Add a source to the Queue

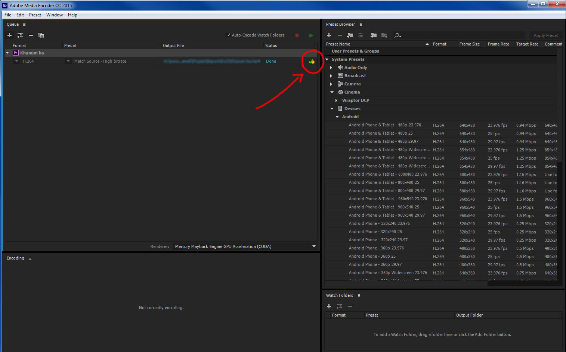(x=10, y=35)
